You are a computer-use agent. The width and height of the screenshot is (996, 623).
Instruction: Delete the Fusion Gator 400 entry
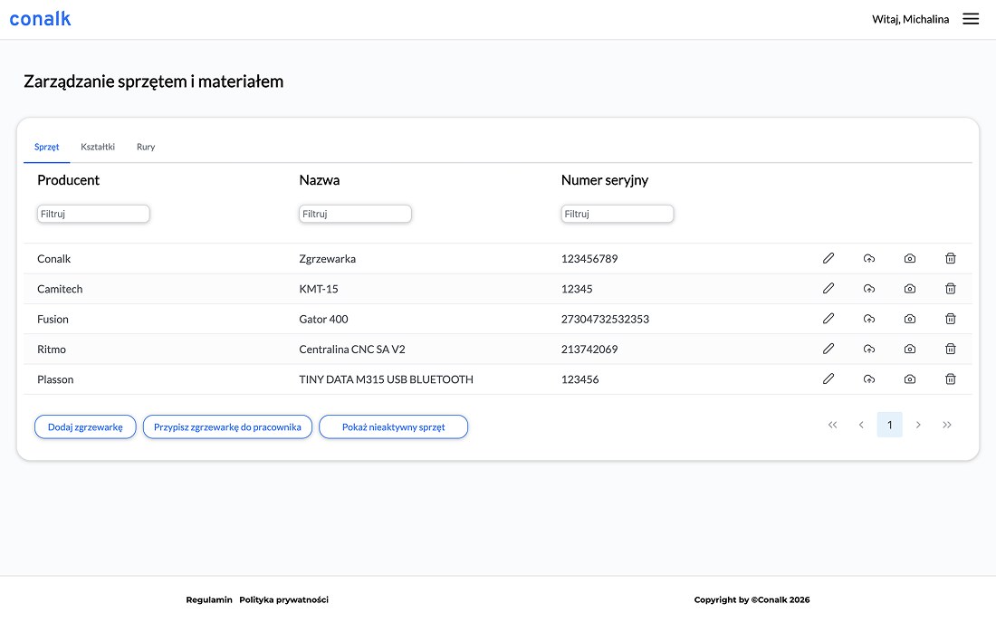tap(950, 319)
